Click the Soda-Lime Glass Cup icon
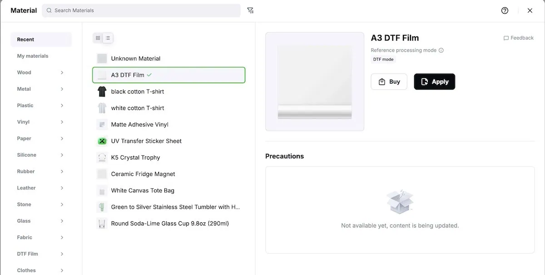Screen dimensions: 545x275 102,224
